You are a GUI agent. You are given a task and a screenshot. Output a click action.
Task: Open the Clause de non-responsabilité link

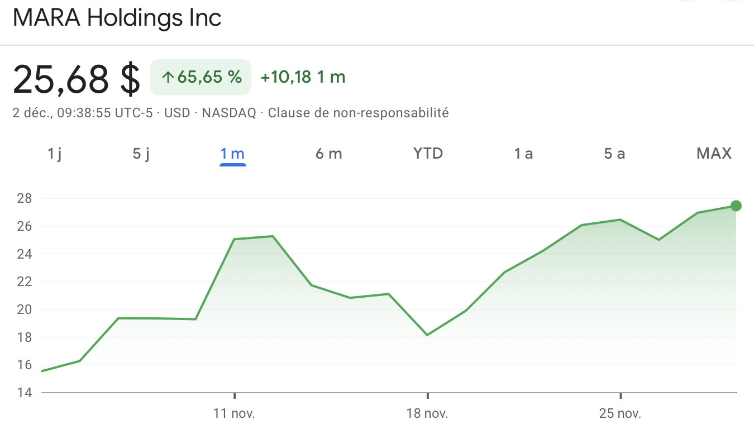pos(358,113)
